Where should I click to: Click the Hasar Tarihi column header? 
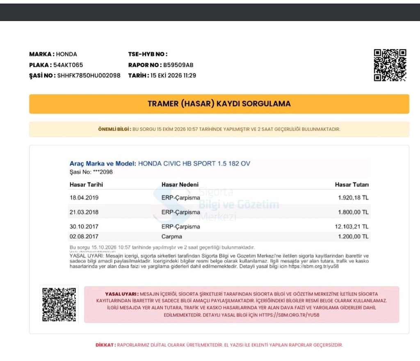(86, 185)
